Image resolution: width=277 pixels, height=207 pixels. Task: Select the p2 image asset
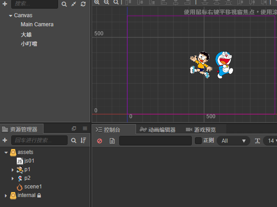pyautogui.click(x=27, y=178)
